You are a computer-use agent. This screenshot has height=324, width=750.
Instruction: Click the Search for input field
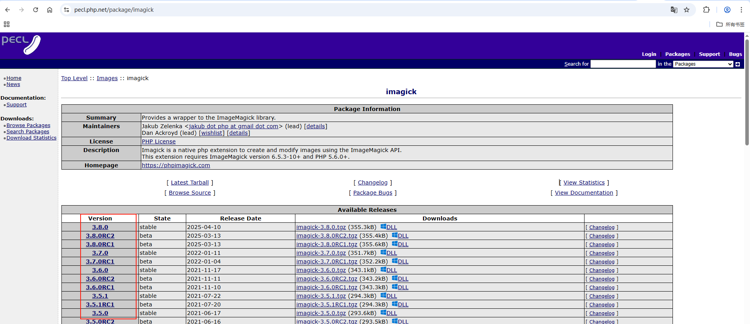point(623,64)
